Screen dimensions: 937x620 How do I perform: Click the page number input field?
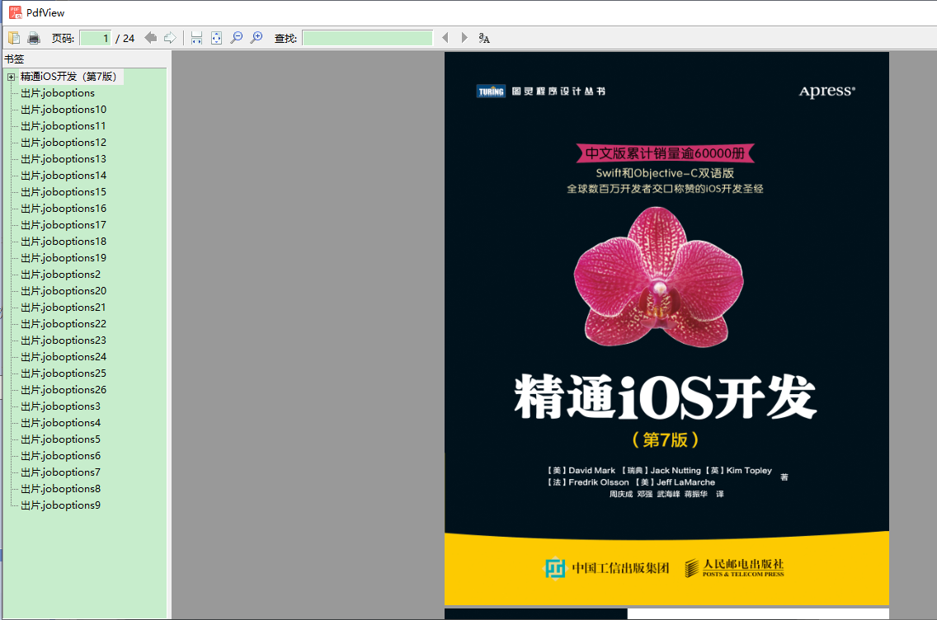coord(96,38)
